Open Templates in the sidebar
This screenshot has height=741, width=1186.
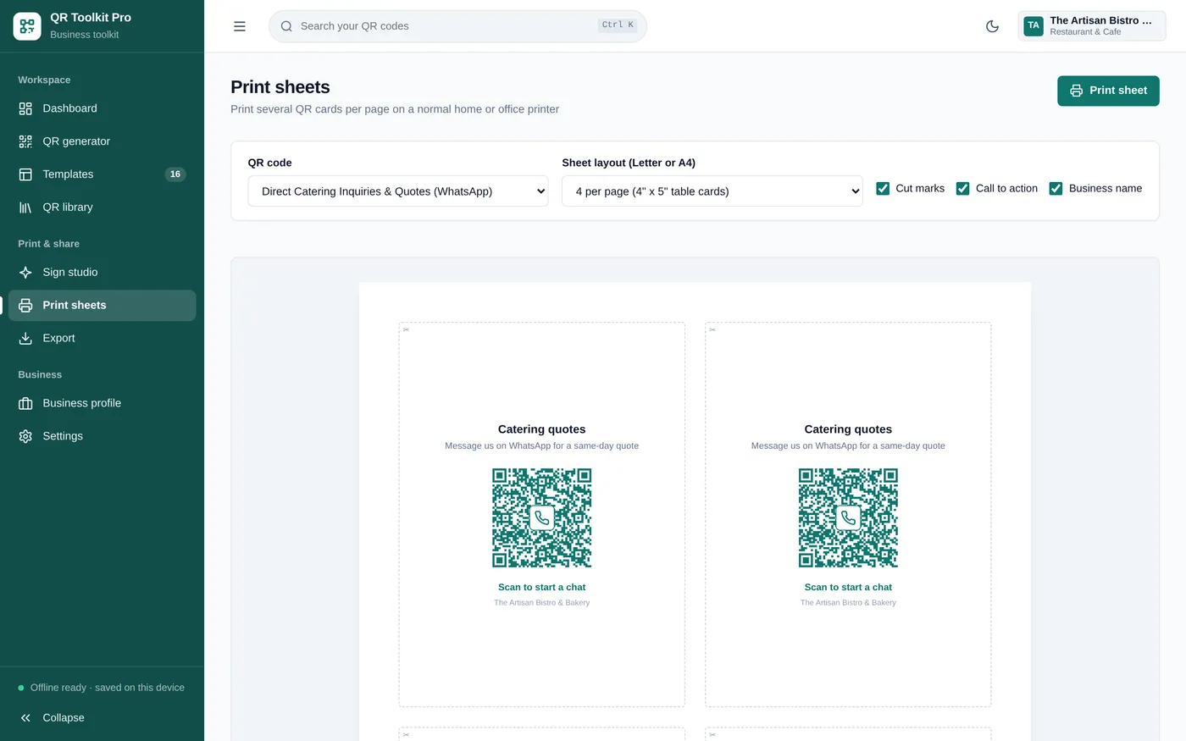coord(103,174)
